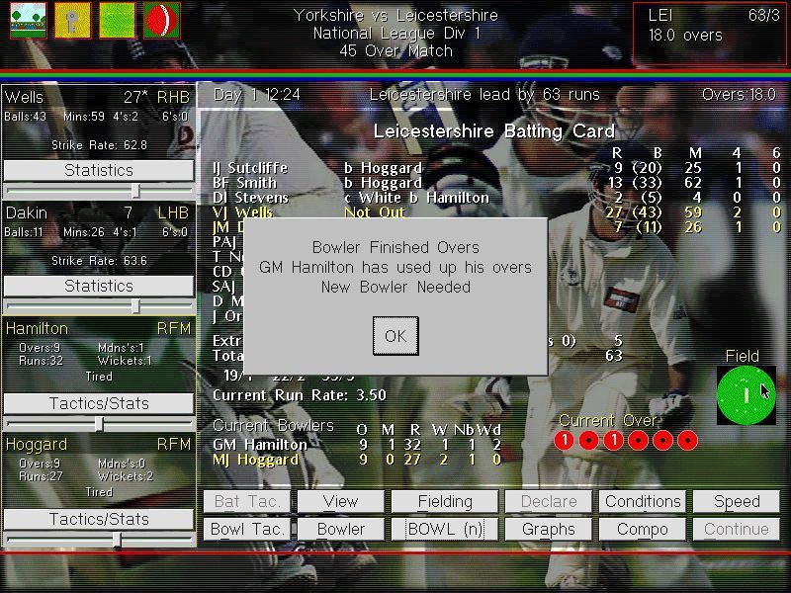Change the game Speed setting
Image resolution: width=791 pixels, height=593 pixels.
coord(736,501)
